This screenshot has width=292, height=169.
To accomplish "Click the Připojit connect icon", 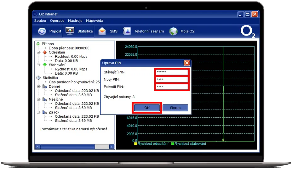I will point(42,31).
